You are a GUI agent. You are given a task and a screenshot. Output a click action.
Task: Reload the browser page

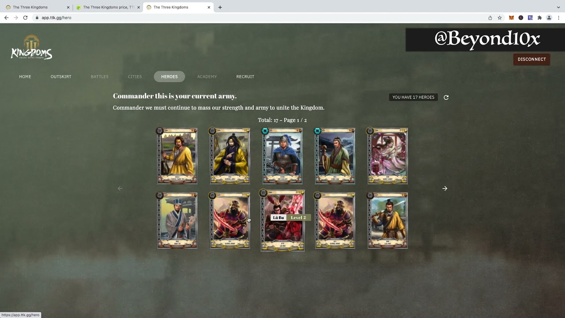(25, 18)
